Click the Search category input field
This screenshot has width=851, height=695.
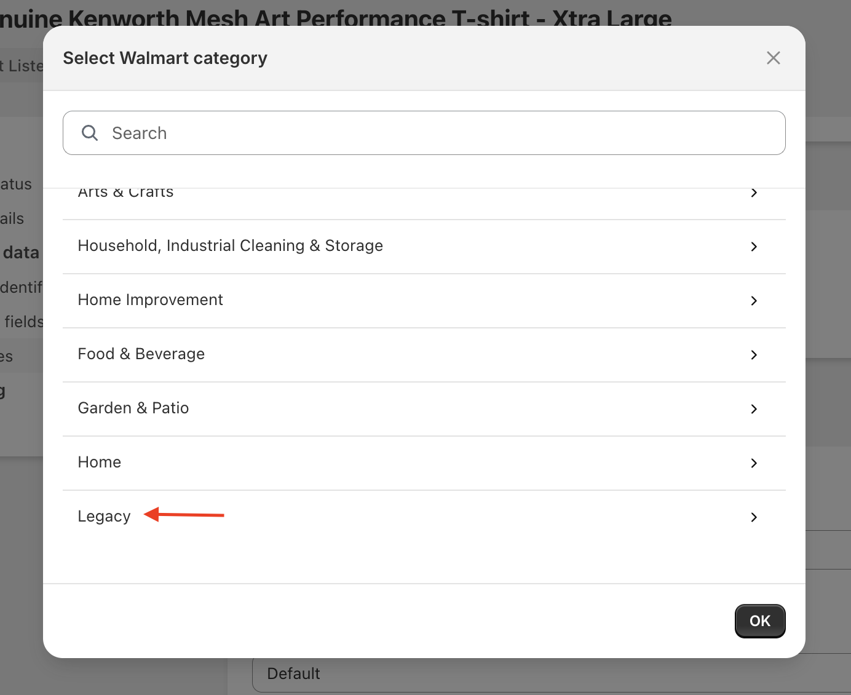tap(424, 133)
